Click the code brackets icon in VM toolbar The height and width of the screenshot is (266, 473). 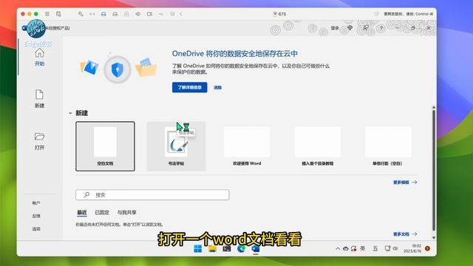click(x=92, y=14)
